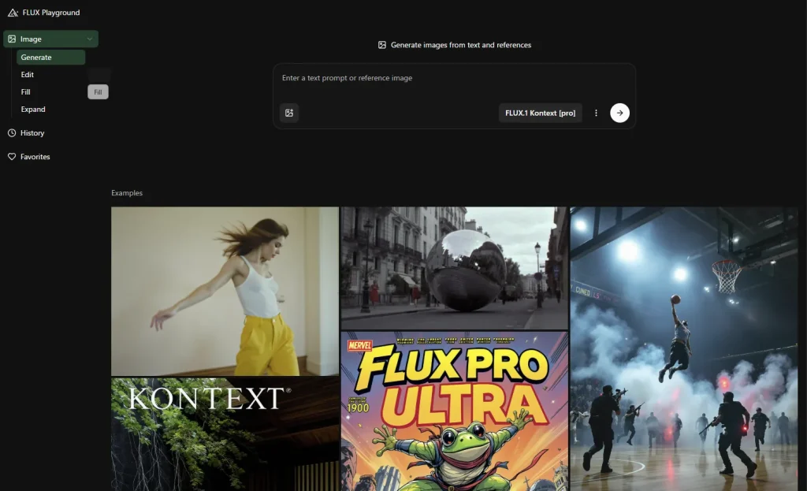Screen dimensions: 807x491
Task: Switch to the Edit mode
Action: pos(28,75)
